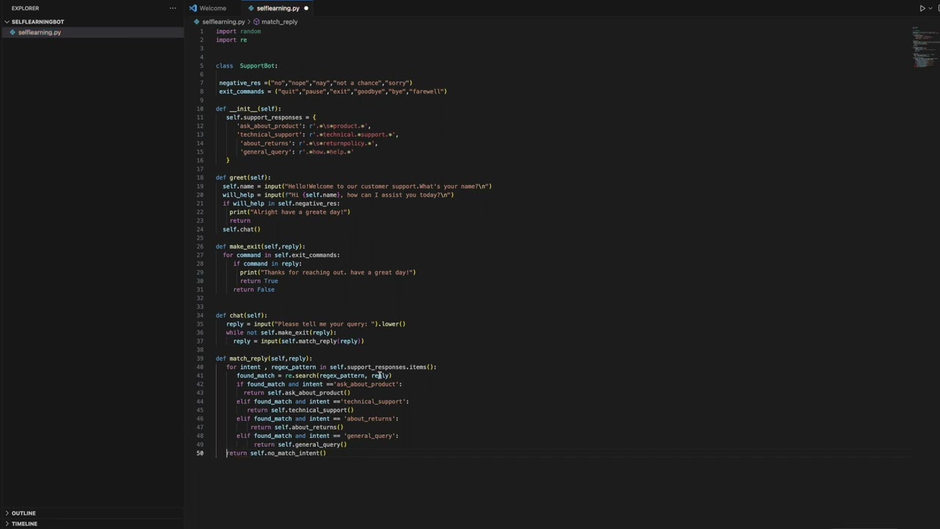Click 'return self.ask_about_product()' line
Screen dimensions: 940x529
pyautogui.click(x=297, y=393)
